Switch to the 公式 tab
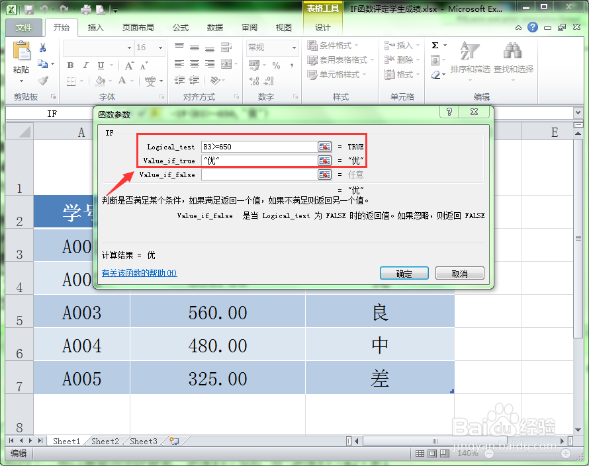Image resolution: width=589 pixels, height=466 pixels. pos(180,27)
